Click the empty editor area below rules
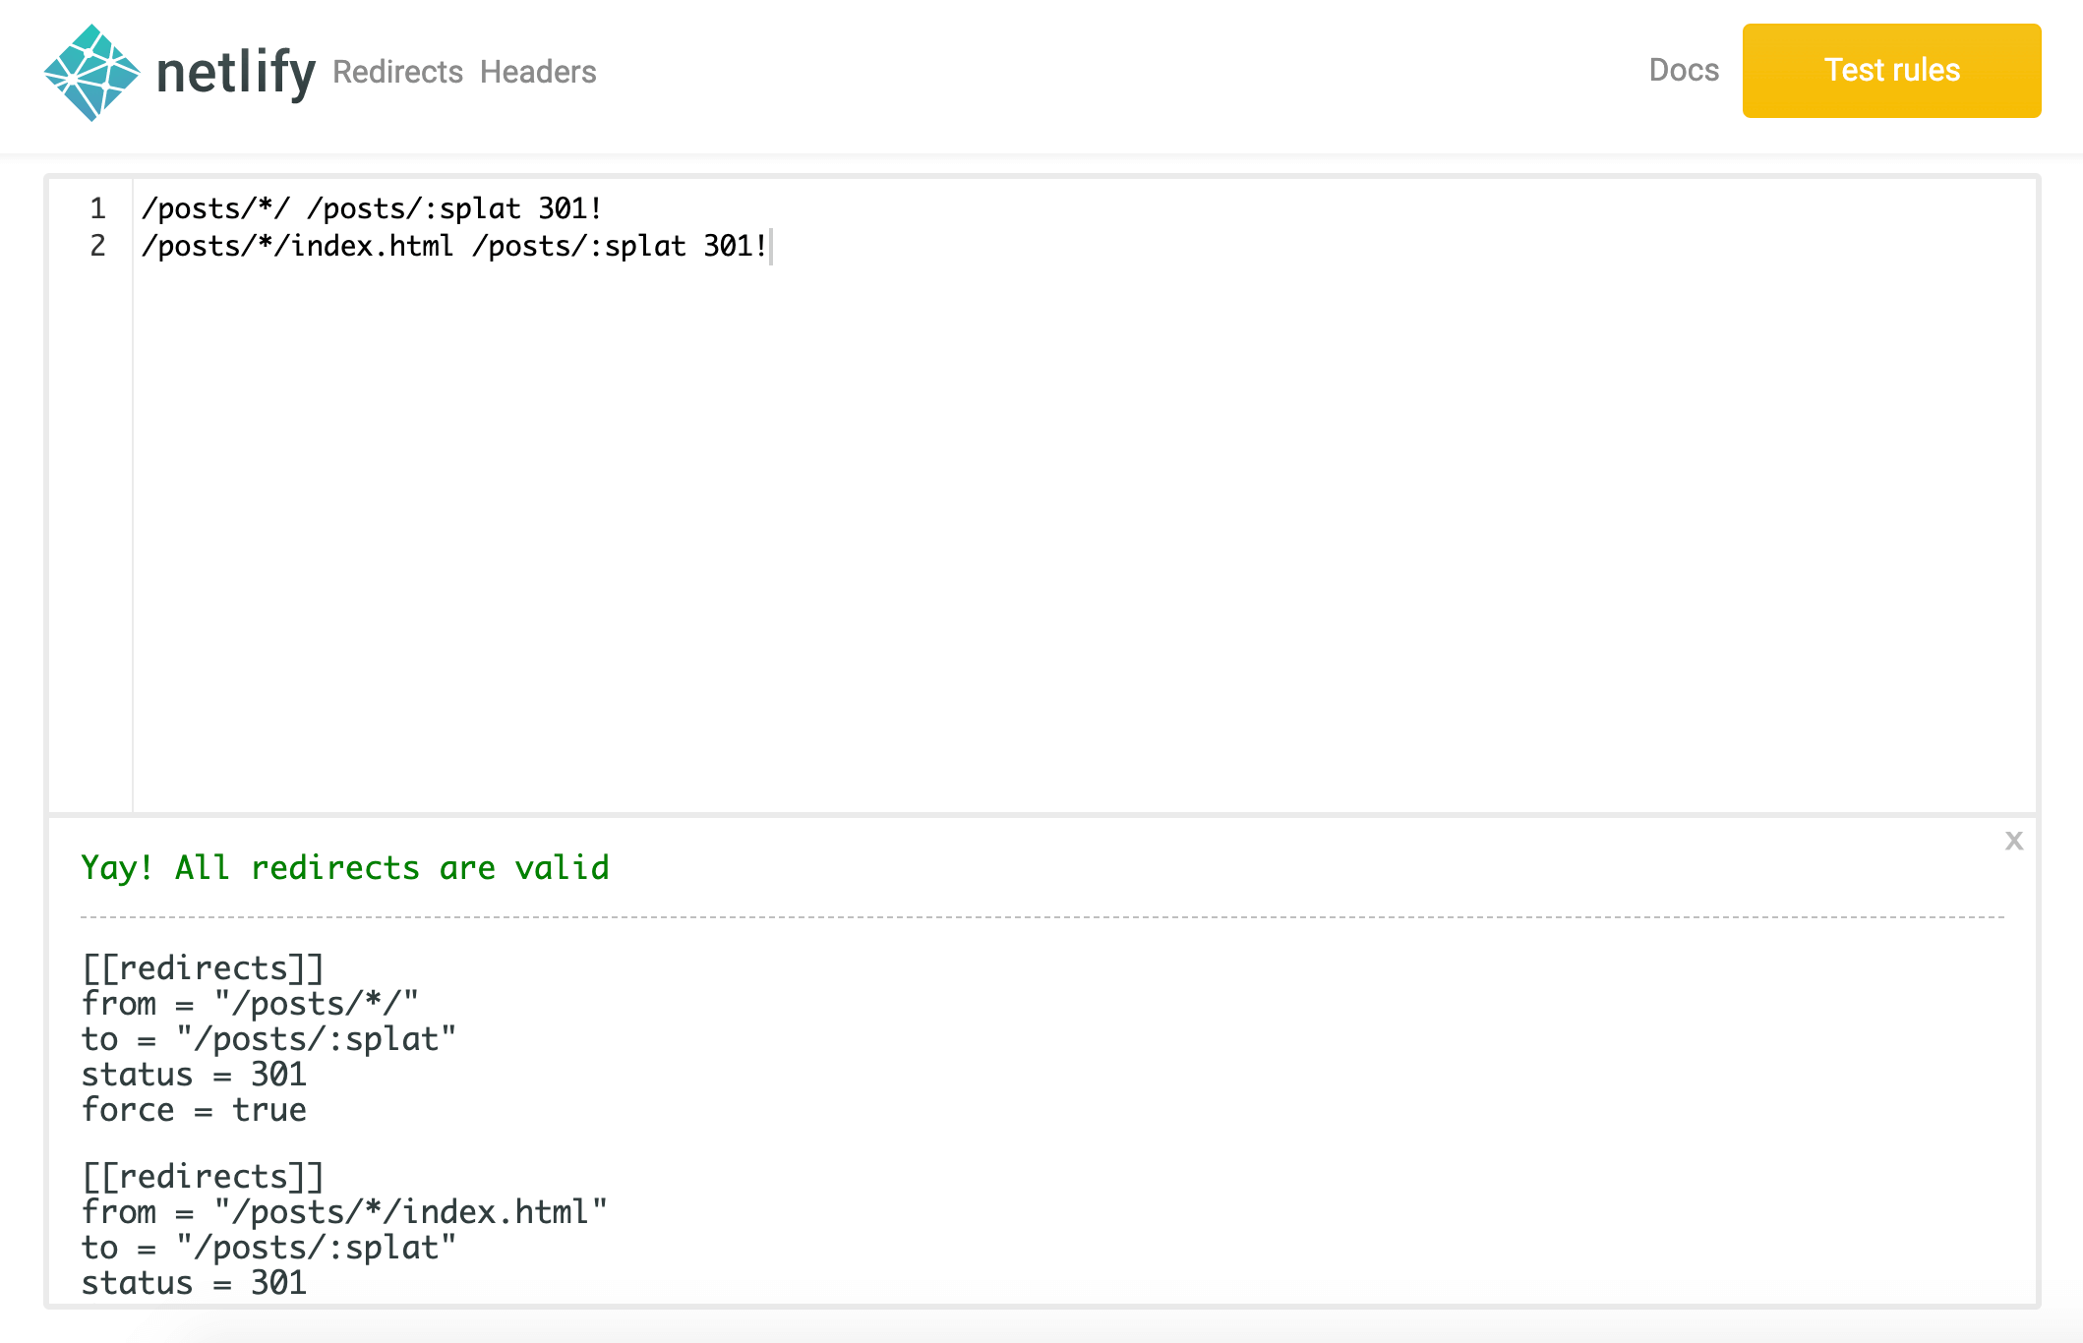This screenshot has width=2083, height=1343. [x=1082, y=541]
